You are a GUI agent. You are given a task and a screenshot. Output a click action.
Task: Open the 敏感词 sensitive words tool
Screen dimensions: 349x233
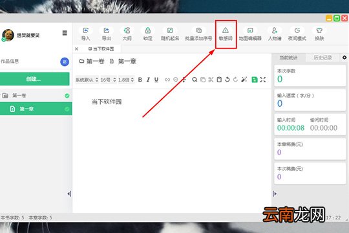point(226,34)
